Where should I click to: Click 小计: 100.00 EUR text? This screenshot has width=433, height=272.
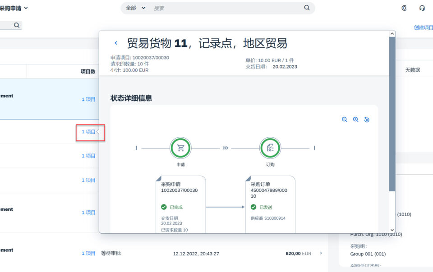pos(129,70)
